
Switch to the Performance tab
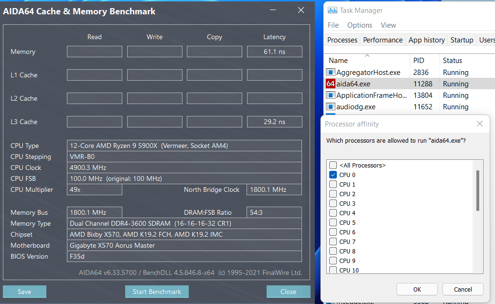(383, 40)
